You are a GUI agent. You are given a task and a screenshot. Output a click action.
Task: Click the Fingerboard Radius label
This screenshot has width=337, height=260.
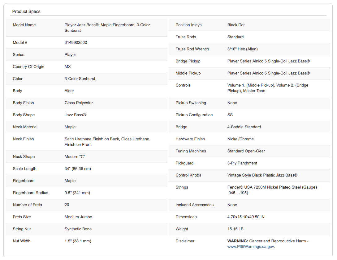[31, 193]
